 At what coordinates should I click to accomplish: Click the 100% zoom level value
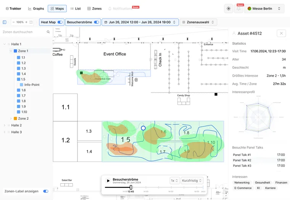[20, 22]
